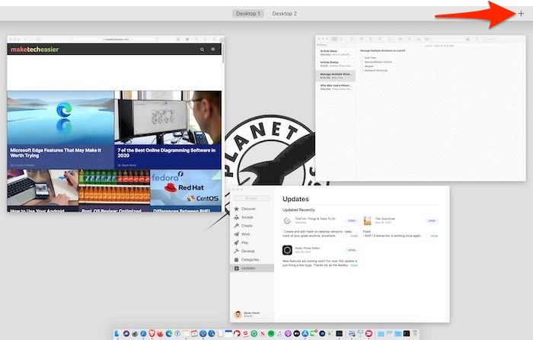
Task: Open Spotify from the Dock
Action: click(271, 334)
